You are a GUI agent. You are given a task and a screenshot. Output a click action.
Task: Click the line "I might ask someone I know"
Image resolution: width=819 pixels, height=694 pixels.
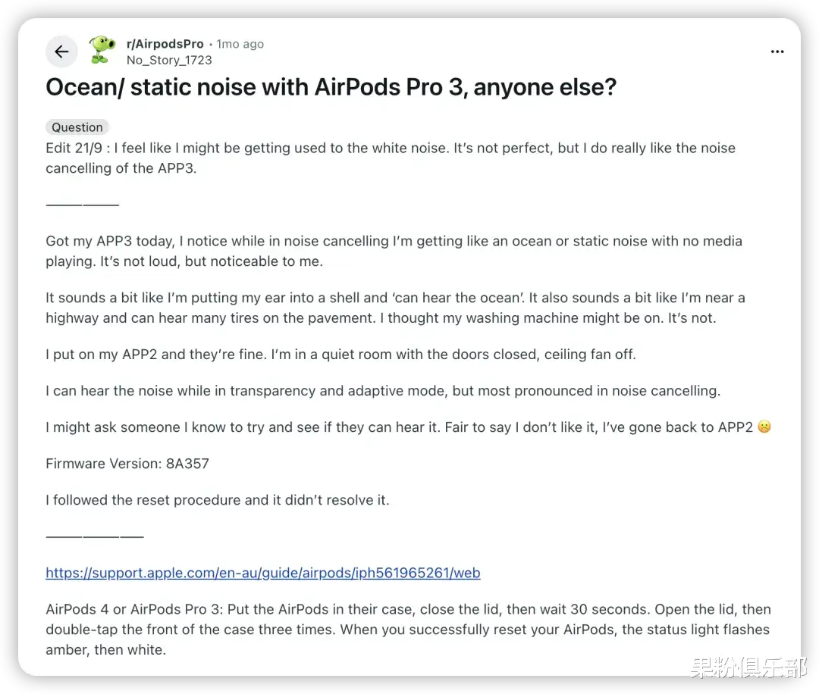[x=399, y=427]
